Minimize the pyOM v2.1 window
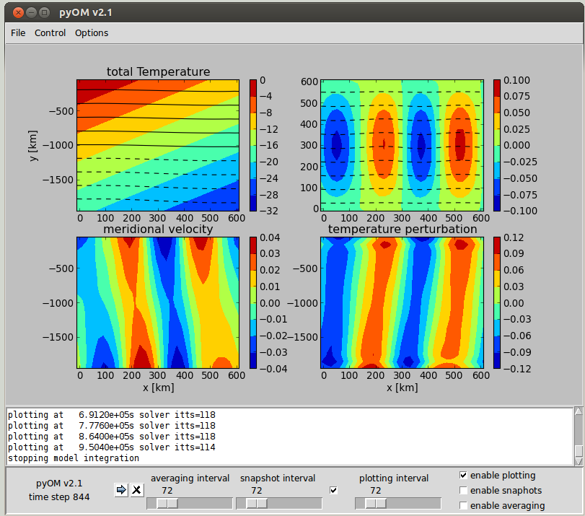 pos(31,12)
